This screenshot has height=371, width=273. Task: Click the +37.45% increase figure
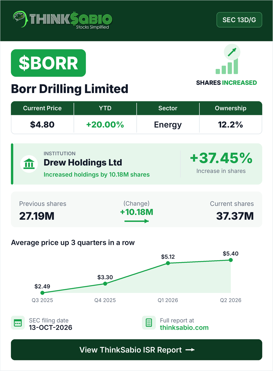coord(221,158)
